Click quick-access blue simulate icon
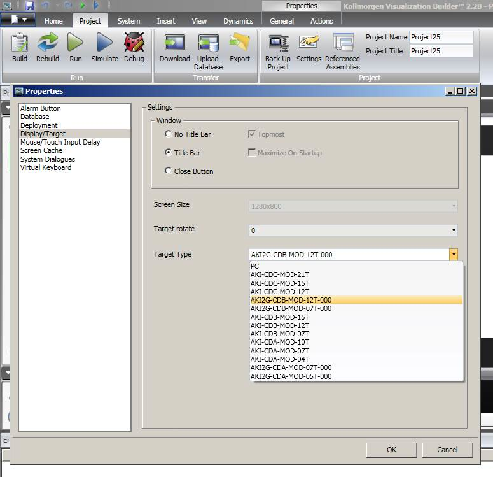Screen dimensions: 493x477 tap(96, 5)
